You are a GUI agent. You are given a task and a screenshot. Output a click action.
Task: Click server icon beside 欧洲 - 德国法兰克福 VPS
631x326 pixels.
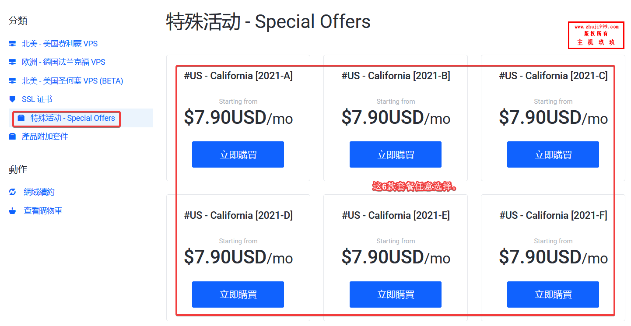pyautogui.click(x=12, y=62)
